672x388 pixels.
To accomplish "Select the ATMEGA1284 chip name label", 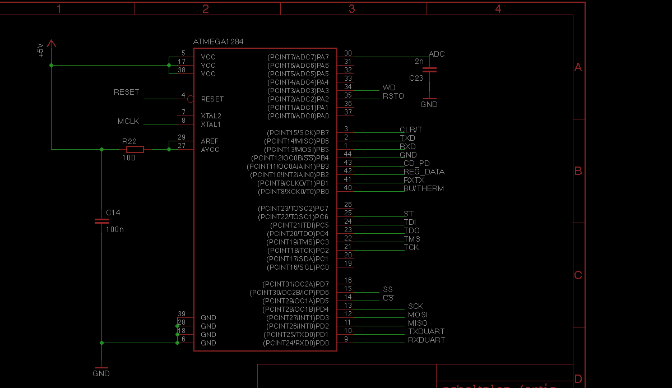I will [x=218, y=41].
